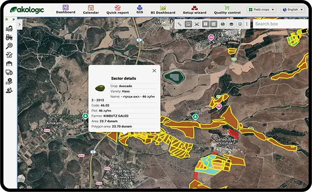Screen dimensions: 312x192
Task: Open the fields and plots sidebar icon
Action: tap(9, 29)
